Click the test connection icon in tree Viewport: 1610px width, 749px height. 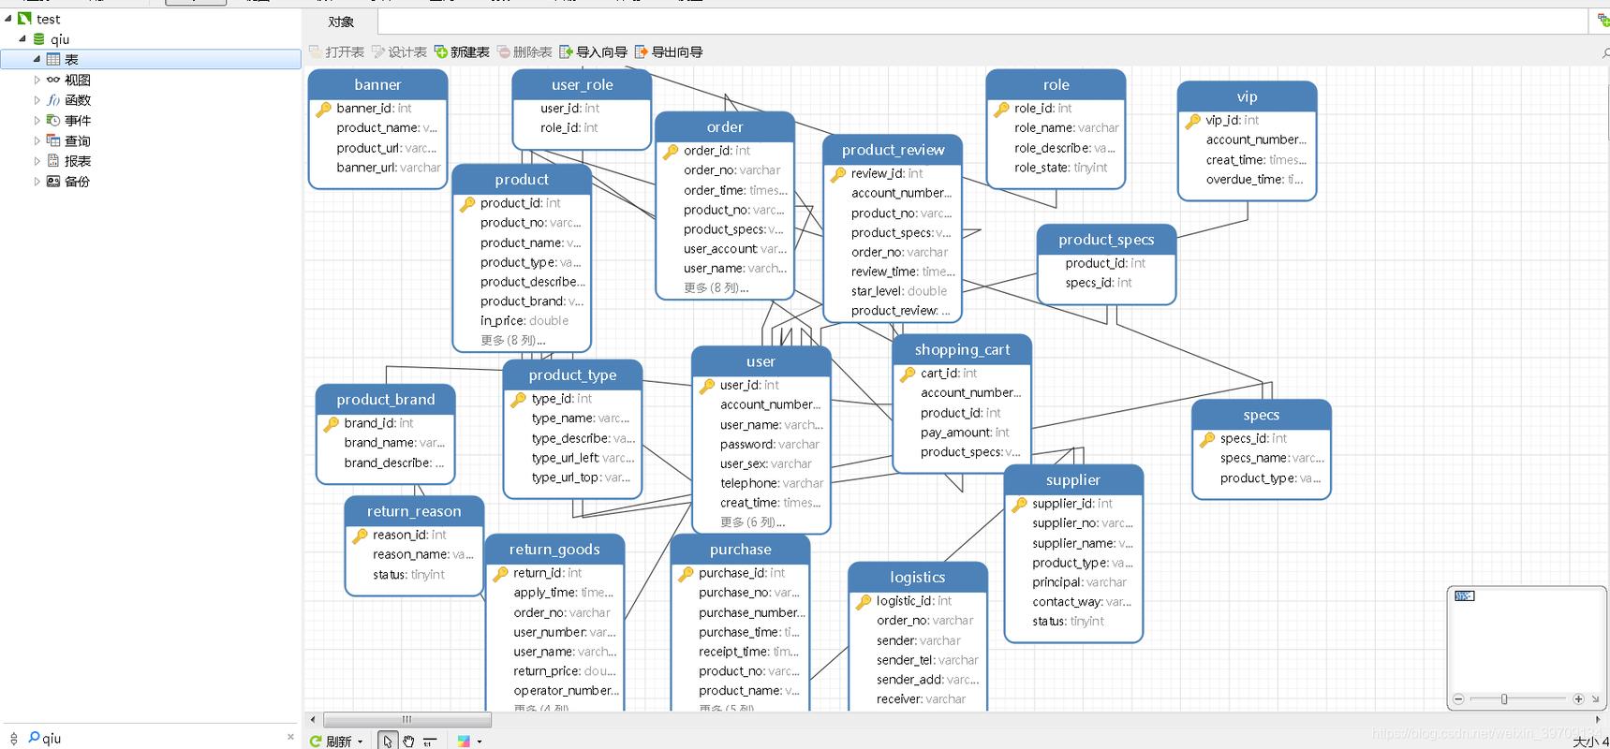pyautogui.click(x=24, y=19)
